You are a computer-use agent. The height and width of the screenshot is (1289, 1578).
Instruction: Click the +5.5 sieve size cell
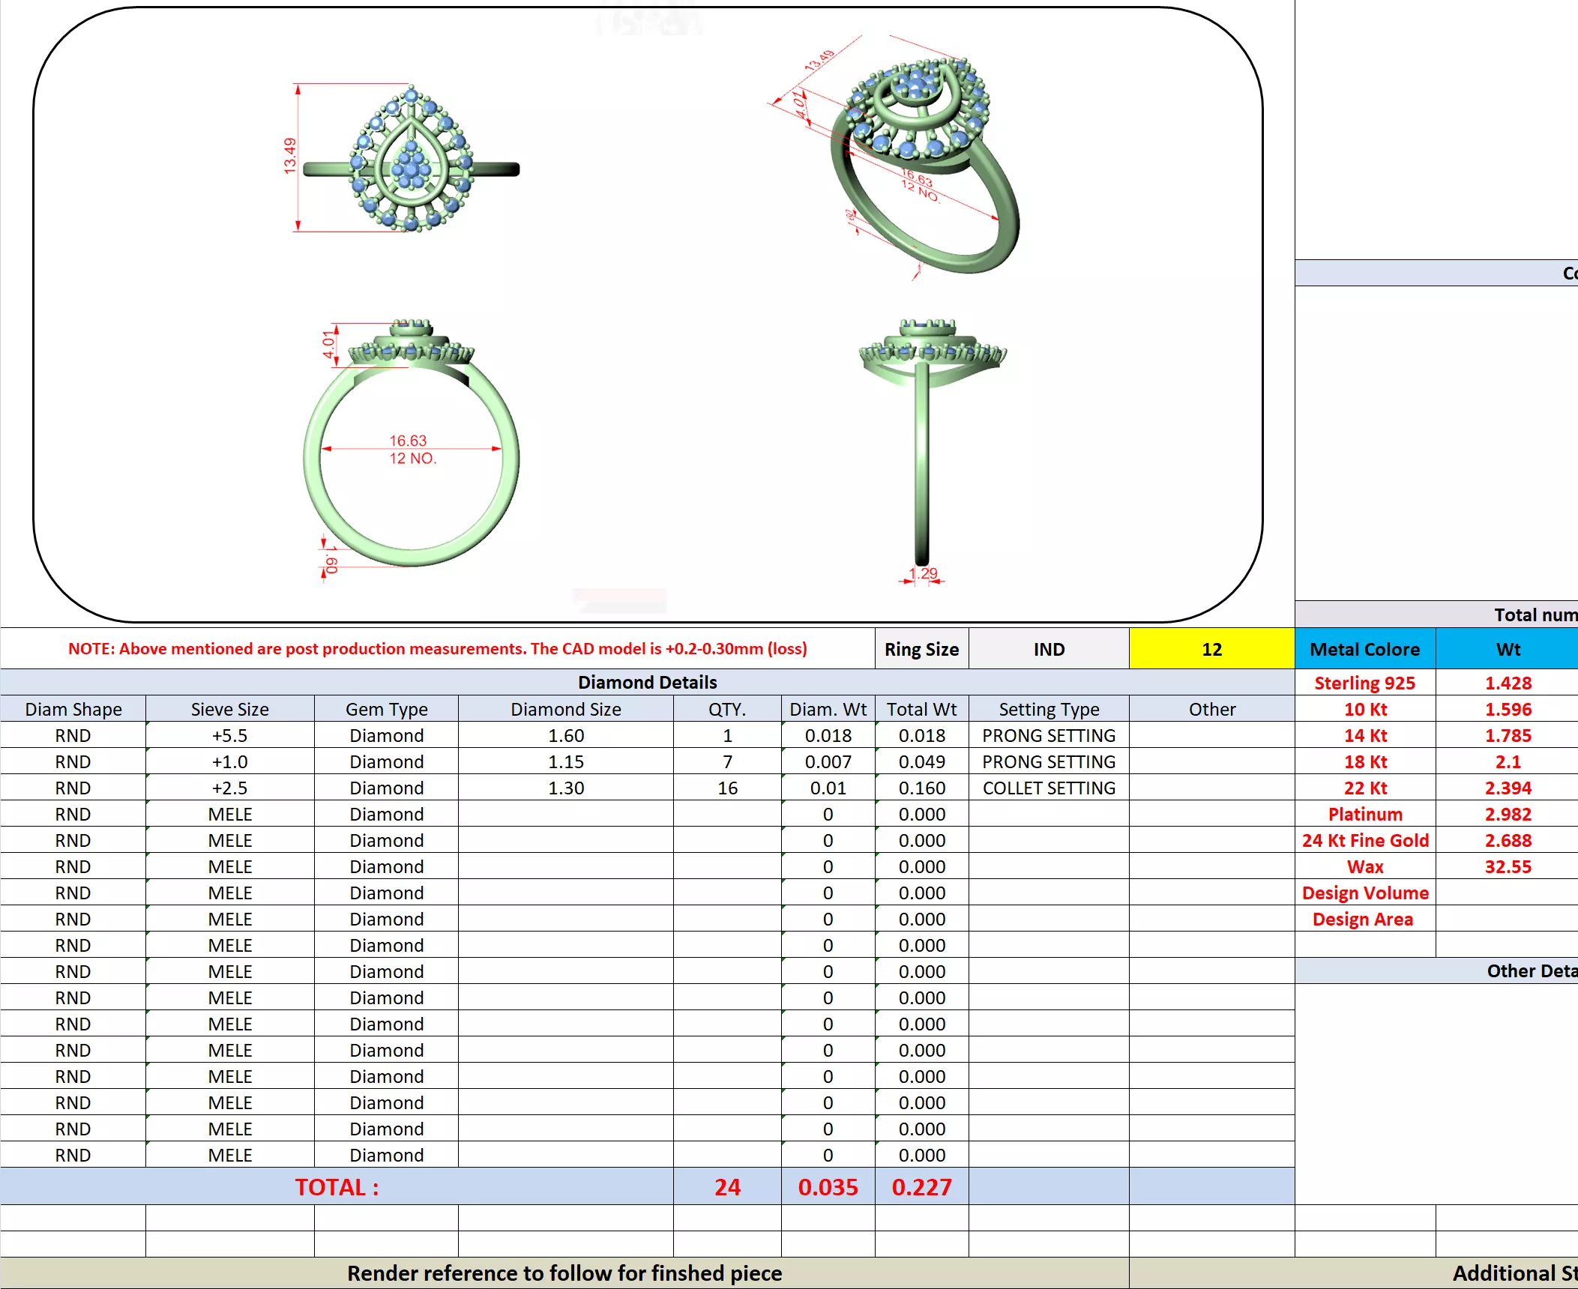point(229,735)
